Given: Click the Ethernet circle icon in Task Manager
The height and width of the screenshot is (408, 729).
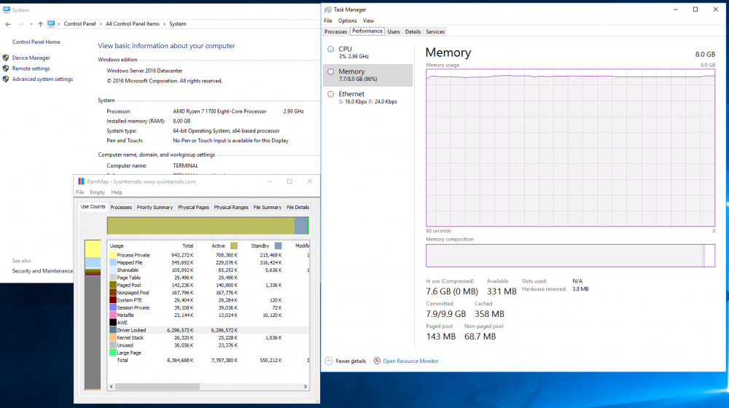Looking at the screenshot, I should pos(330,94).
